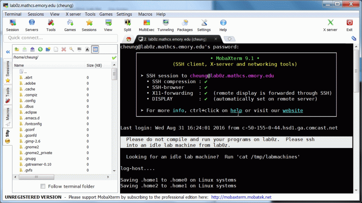Select the .emacs.d folder

pos(32,118)
